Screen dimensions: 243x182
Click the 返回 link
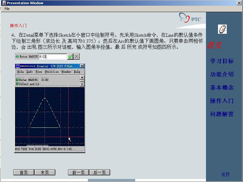tap(225, 174)
